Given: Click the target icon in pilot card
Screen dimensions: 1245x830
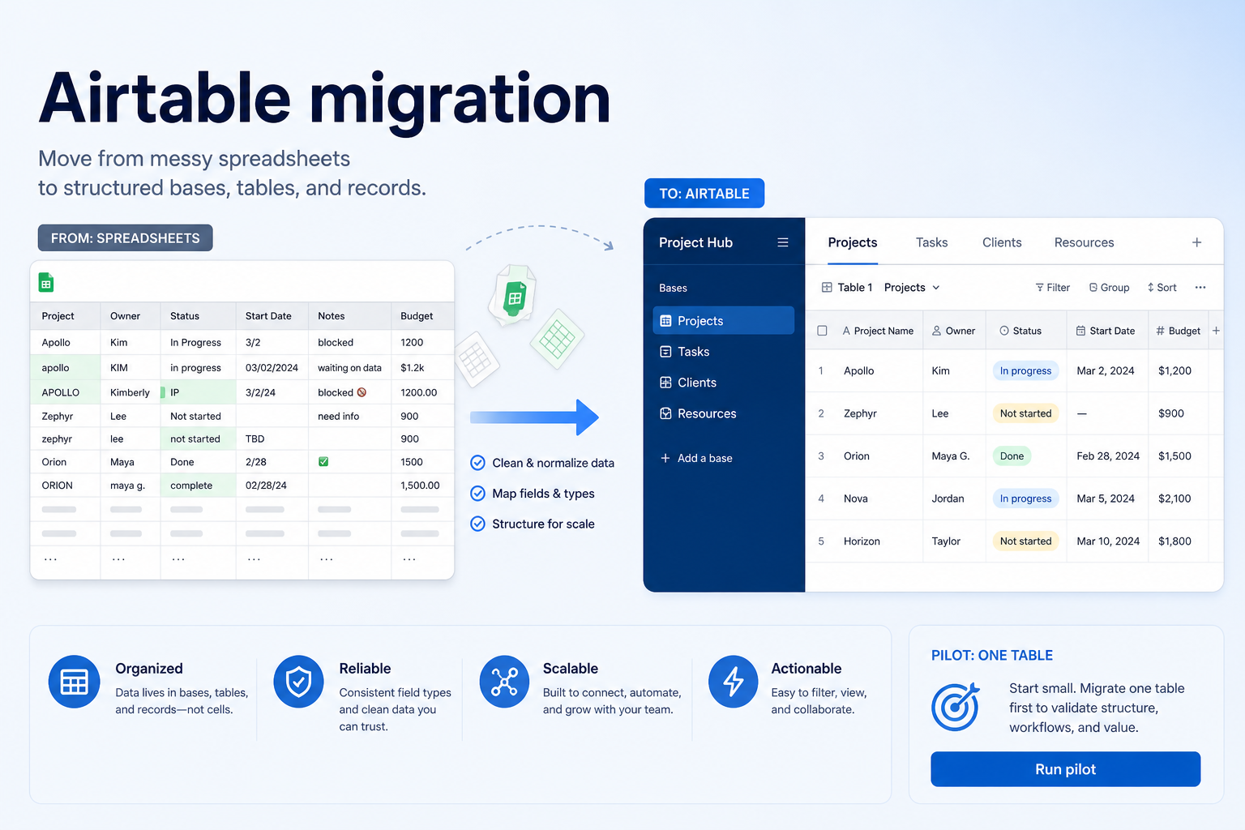Looking at the screenshot, I should [x=955, y=707].
